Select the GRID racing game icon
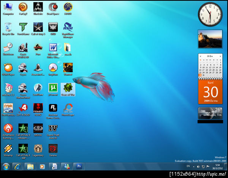Image resolution: width=228 pixels, height=178 pixels. pyautogui.click(x=53, y=29)
